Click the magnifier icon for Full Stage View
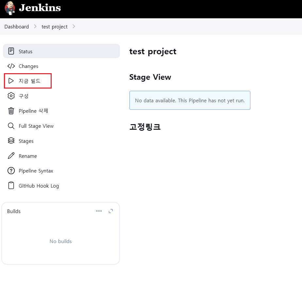This screenshot has height=281, width=302. [11, 126]
